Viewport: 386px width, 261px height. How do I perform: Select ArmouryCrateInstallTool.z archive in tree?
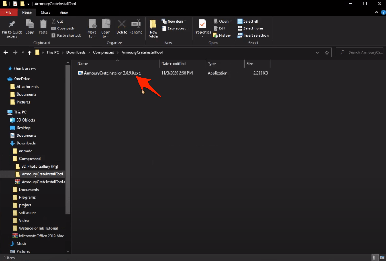point(43,182)
